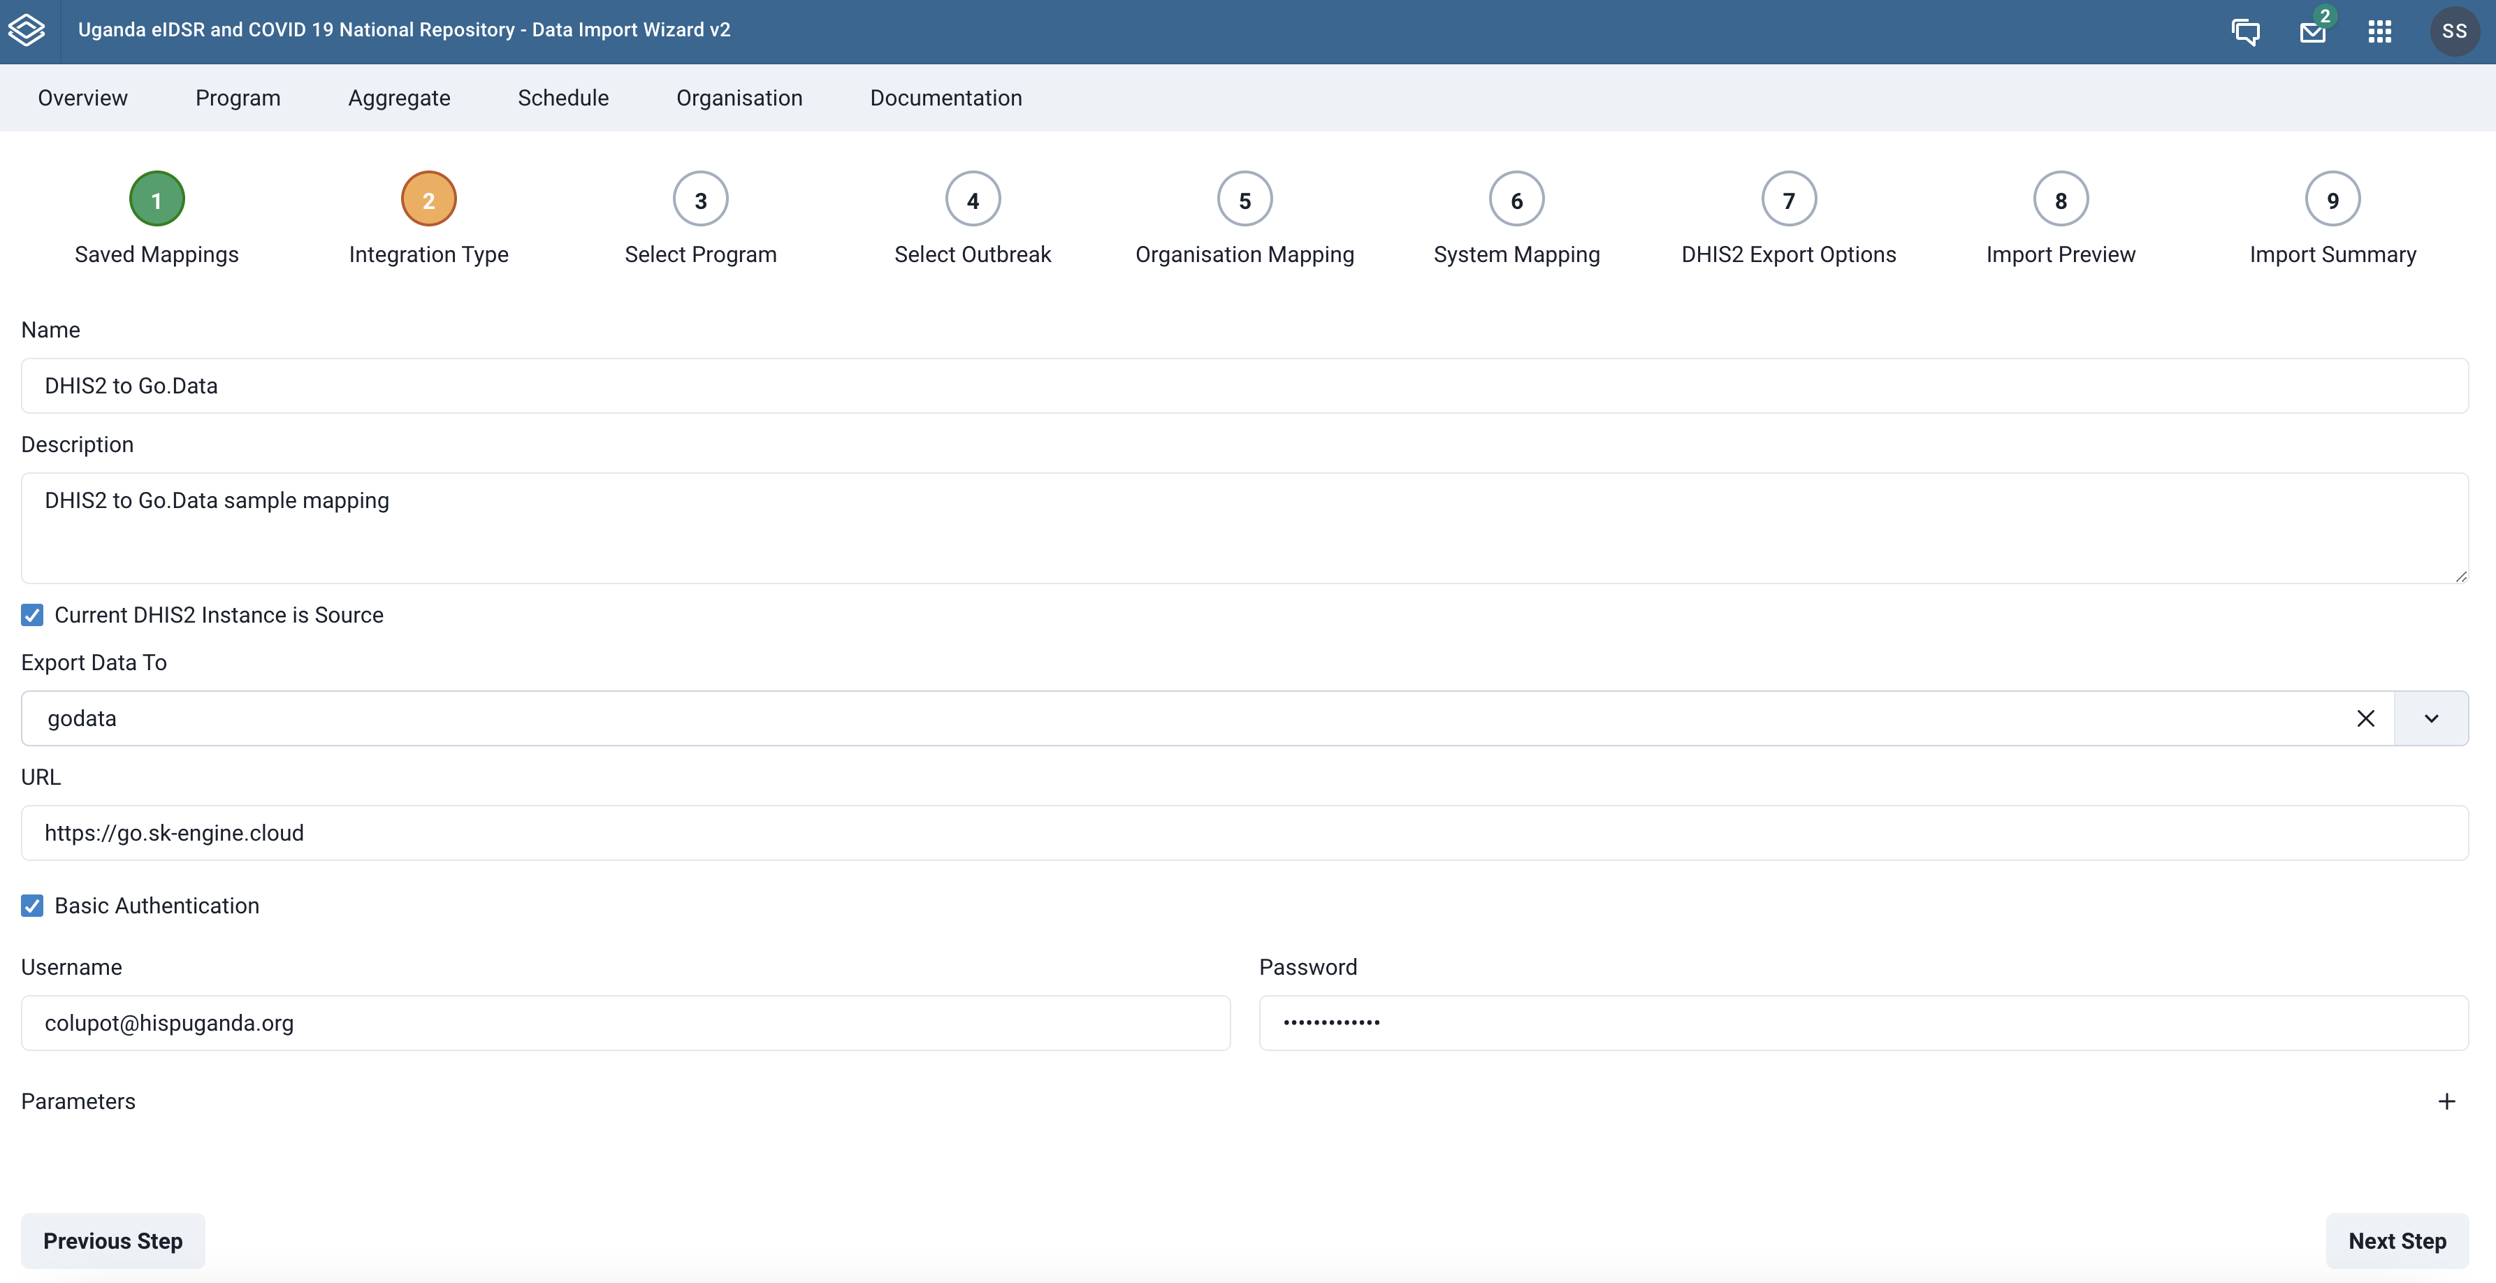Click step 3 Select Program circle icon

tap(700, 198)
